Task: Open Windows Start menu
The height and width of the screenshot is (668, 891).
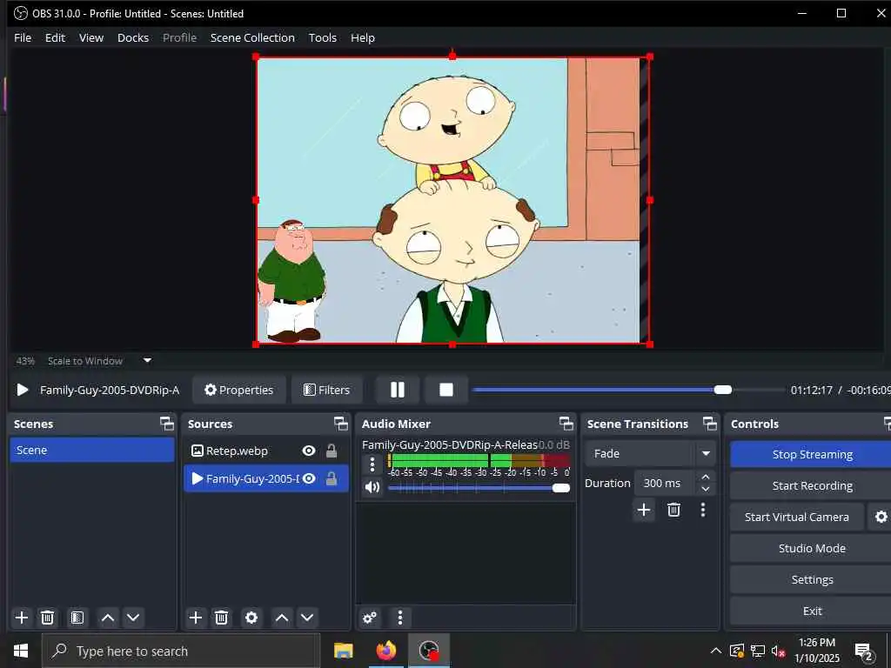Action: pos(21,651)
